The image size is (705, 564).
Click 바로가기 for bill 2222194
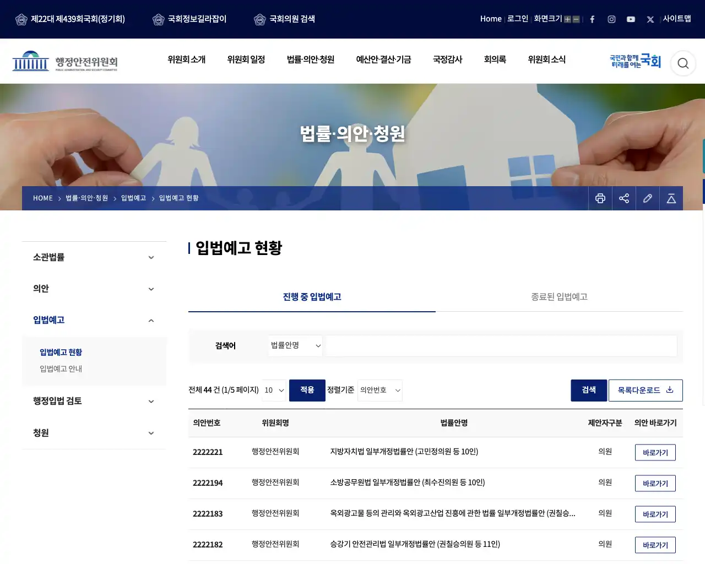click(x=655, y=483)
